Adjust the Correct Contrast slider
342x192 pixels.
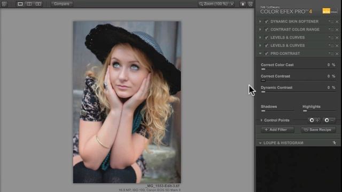pos(298,81)
